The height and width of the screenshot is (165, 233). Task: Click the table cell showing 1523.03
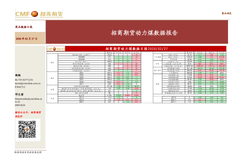(200, 66)
